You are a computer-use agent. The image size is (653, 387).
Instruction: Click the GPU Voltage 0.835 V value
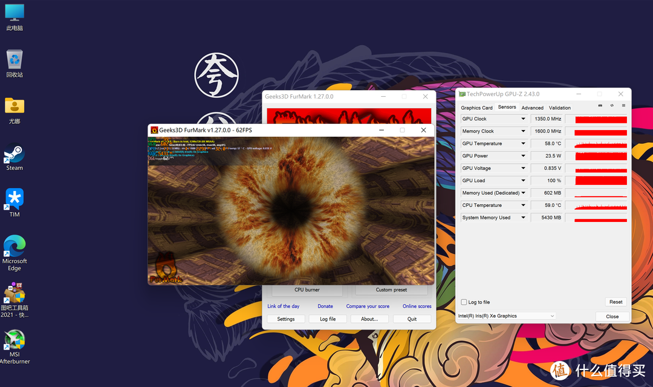pyautogui.click(x=547, y=168)
